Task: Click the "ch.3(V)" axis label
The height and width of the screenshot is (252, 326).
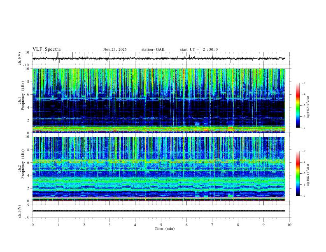Action: 20,211
